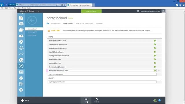Click the Enter Group Name field

tap(102, 82)
